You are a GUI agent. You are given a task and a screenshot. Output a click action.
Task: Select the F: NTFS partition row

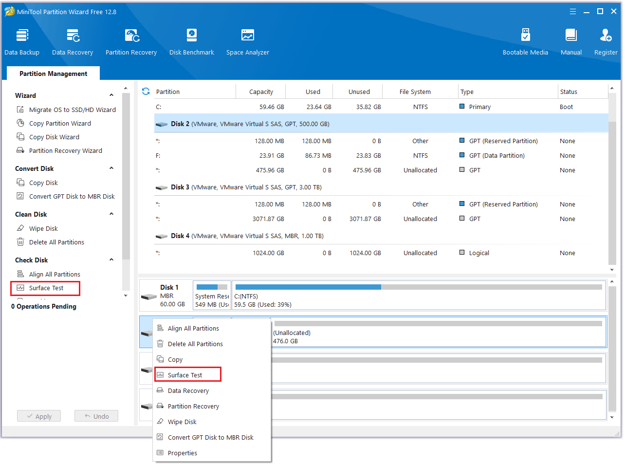tap(381, 155)
